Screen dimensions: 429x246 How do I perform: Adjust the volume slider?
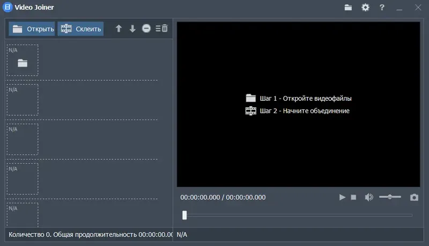pos(390,197)
